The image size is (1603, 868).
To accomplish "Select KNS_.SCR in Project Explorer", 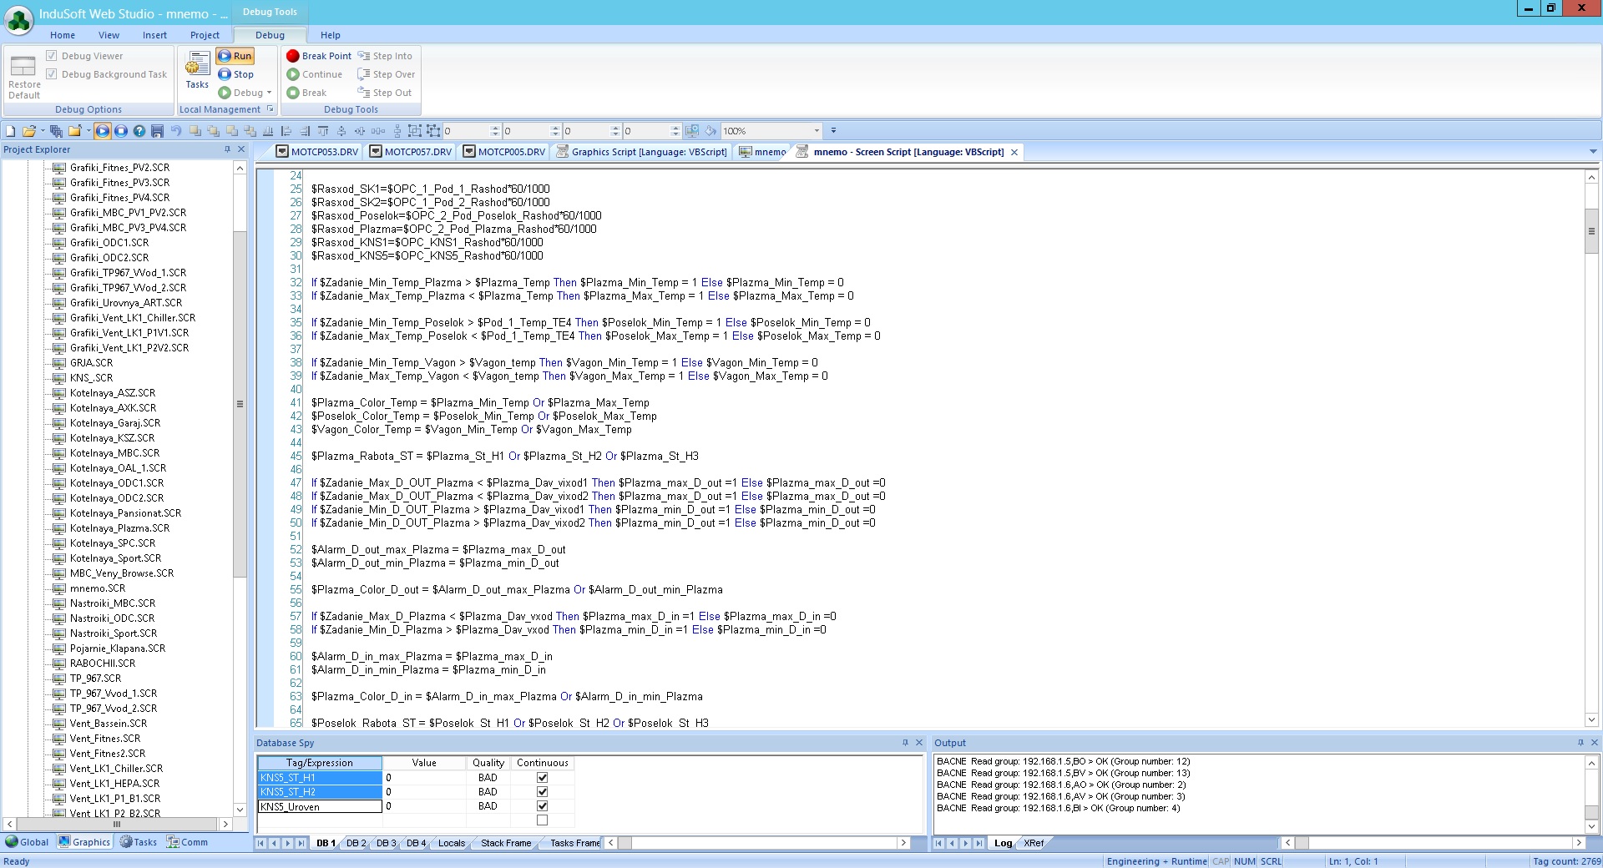I will tap(91, 378).
